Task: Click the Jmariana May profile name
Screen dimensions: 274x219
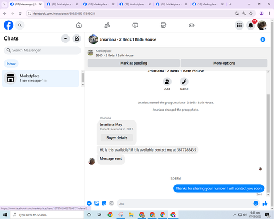Action: point(111,124)
